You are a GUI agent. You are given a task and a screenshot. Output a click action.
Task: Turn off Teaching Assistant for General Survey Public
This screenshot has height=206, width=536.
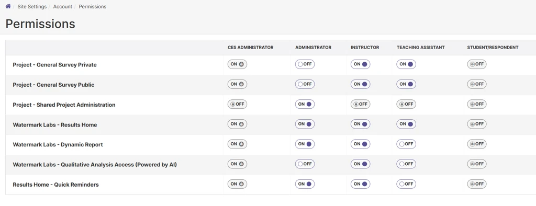point(406,84)
